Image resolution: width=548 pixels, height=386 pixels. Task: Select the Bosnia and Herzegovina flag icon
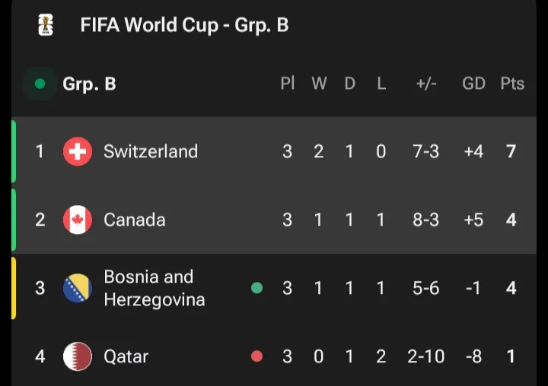[x=78, y=288]
